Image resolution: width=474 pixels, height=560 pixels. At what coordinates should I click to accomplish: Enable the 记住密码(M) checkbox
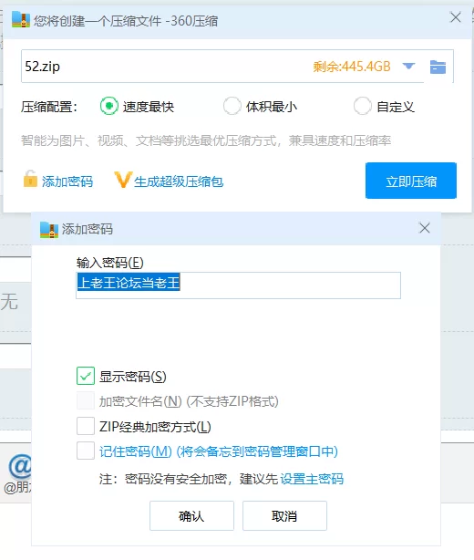pyautogui.click(x=86, y=451)
